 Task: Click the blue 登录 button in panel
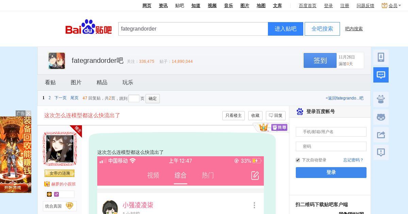click(x=331, y=173)
